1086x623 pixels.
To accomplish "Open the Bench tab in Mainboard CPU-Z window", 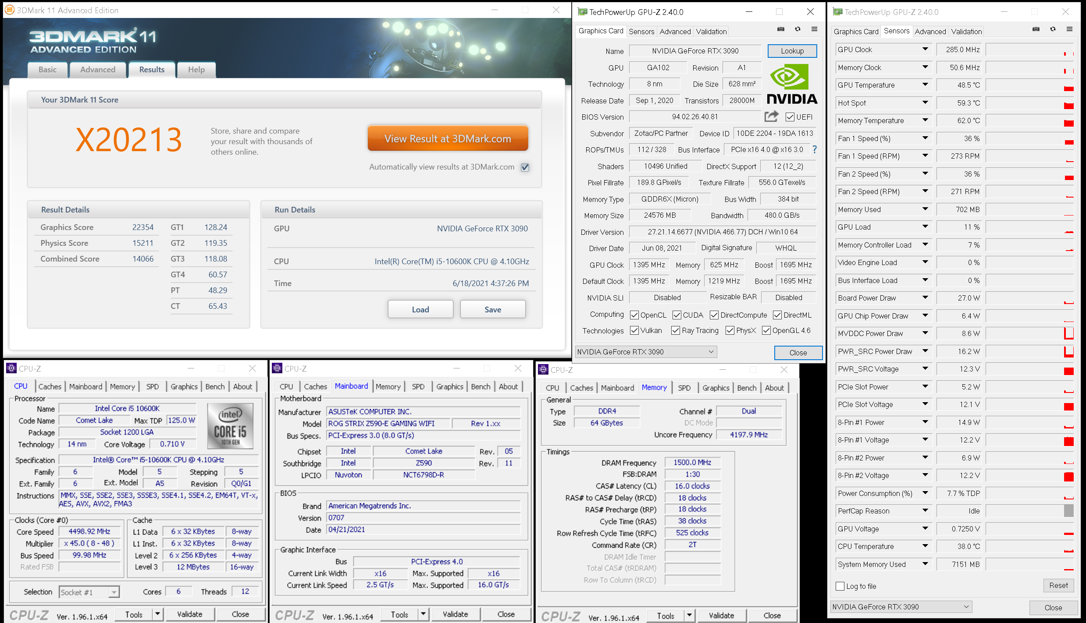I will click(481, 386).
